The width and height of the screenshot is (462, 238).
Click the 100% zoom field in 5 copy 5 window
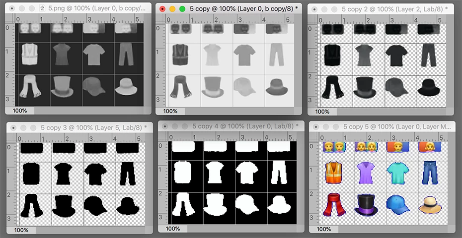(324, 229)
